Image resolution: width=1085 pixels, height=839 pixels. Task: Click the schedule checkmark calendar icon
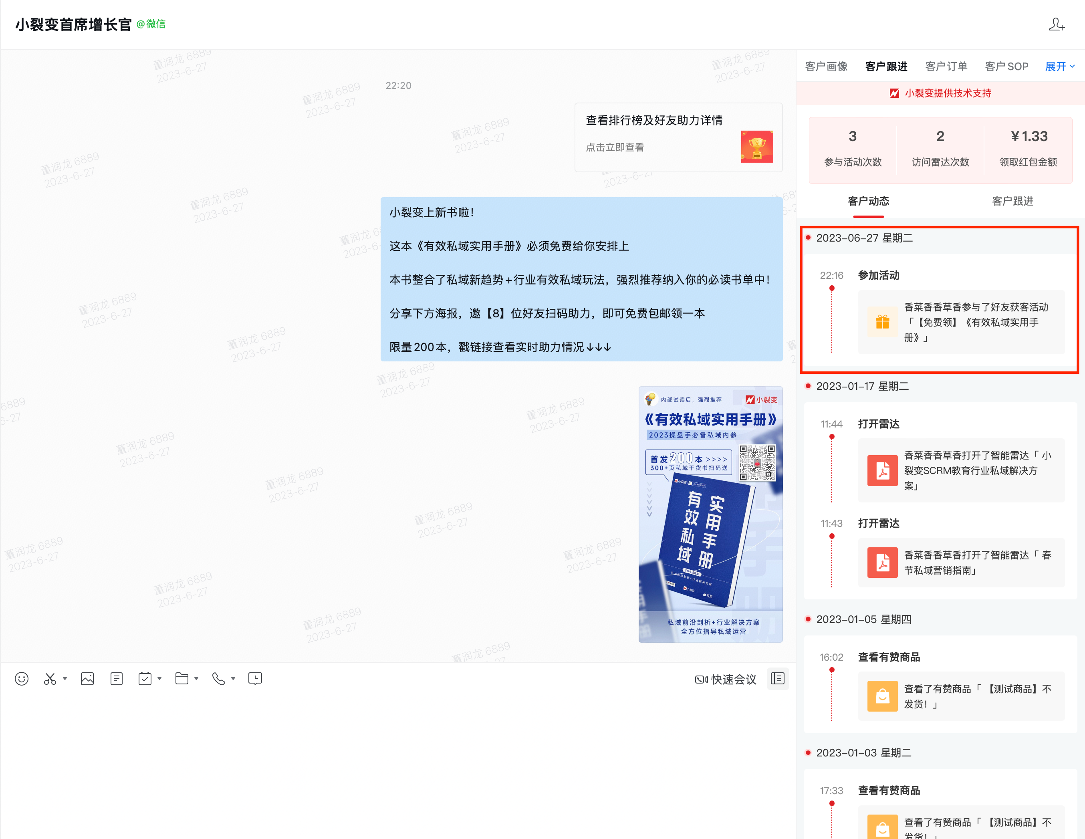(x=145, y=679)
